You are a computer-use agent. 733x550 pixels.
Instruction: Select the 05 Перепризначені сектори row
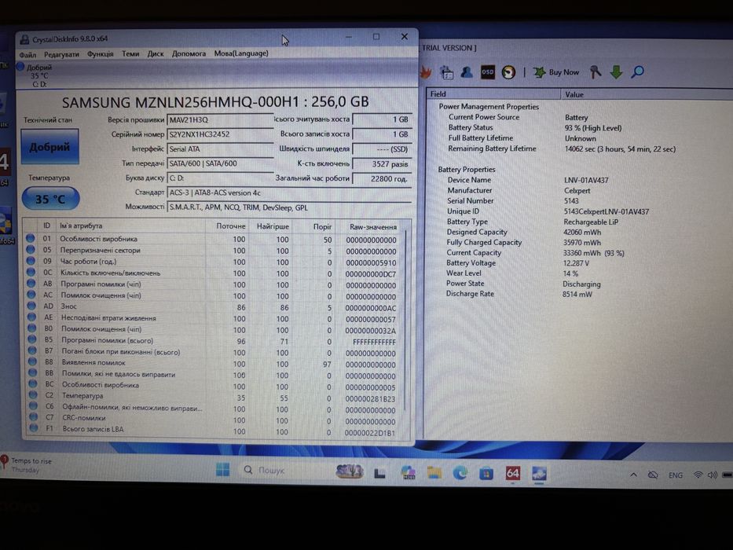(213, 251)
